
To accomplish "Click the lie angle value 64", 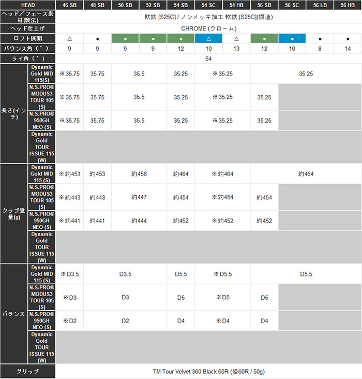I will click(x=208, y=59).
